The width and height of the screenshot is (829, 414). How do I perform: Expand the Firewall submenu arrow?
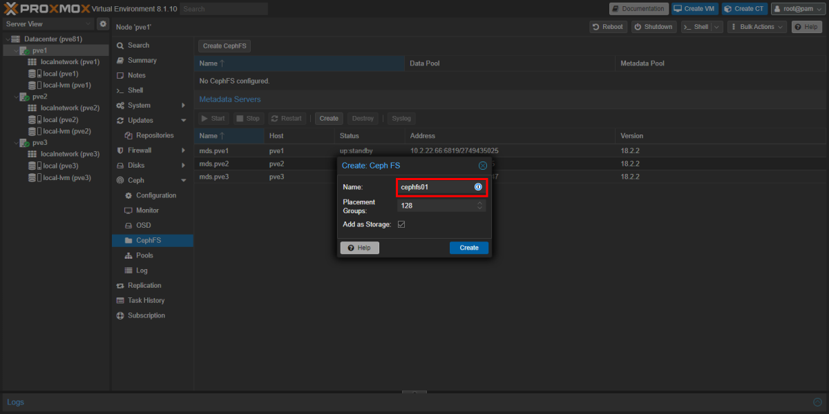(183, 150)
